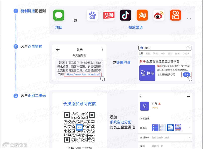Click the Kuaishou orange icon
The width and height of the screenshot is (203, 149).
click(176, 15)
